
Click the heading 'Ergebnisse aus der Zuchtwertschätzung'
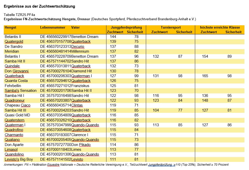tap(39, 6)
